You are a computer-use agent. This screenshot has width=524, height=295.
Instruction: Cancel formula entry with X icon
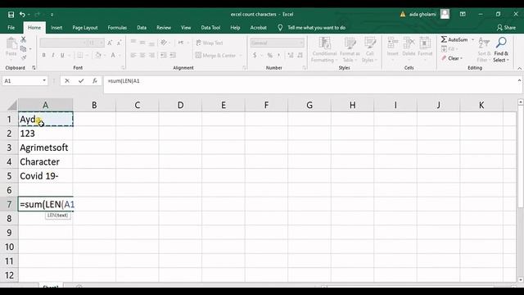(67, 81)
